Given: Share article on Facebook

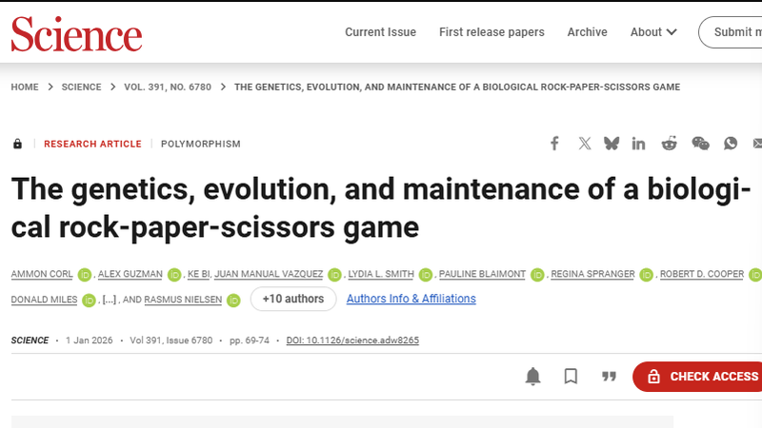Looking at the screenshot, I should coord(554,144).
